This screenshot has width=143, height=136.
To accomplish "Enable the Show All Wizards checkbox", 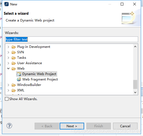I will point(7,99).
